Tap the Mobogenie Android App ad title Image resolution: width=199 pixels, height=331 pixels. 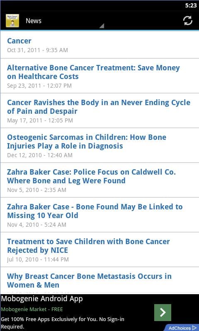42,299
